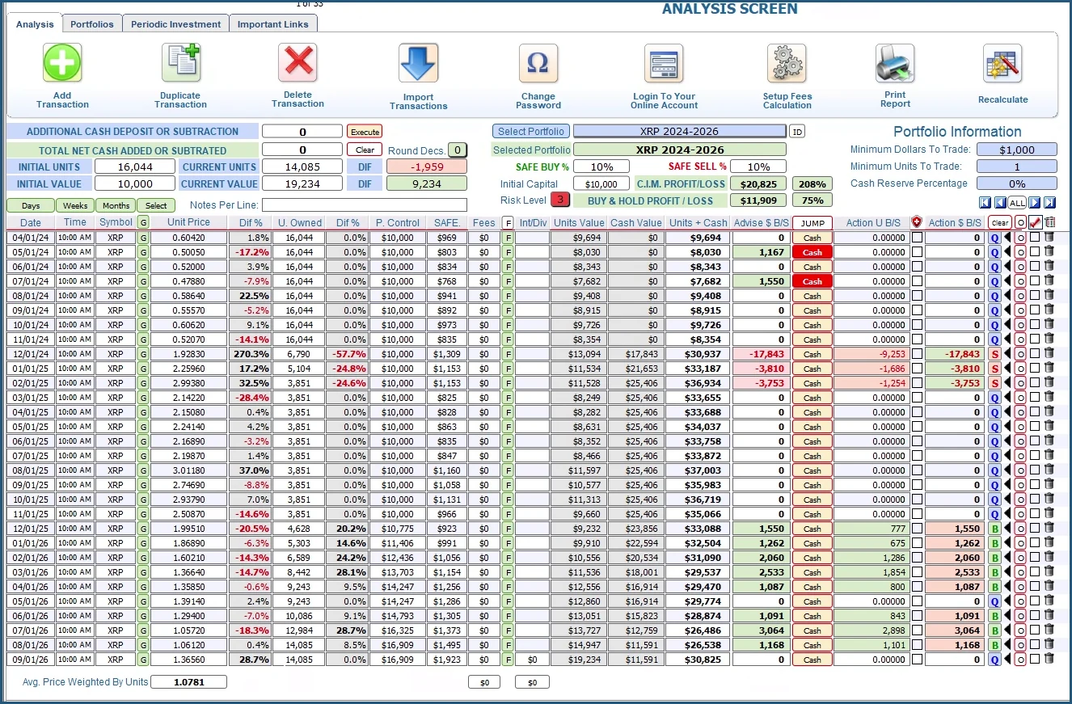Click the F box in the table header

click(508, 222)
